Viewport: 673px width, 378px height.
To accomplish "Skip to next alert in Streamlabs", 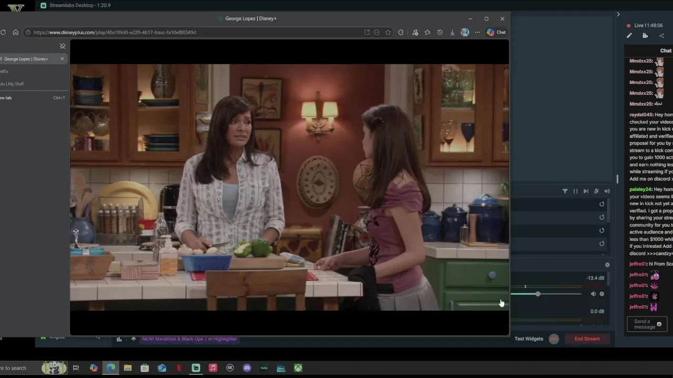I will [x=586, y=191].
